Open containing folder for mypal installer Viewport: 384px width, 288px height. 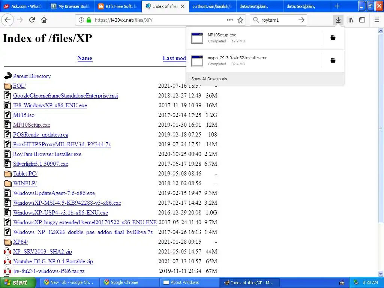[x=333, y=60]
